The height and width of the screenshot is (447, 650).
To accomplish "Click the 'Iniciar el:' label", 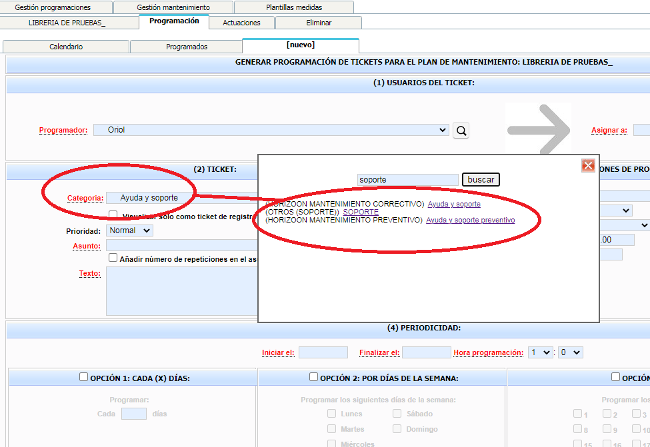I will [278, 352].
